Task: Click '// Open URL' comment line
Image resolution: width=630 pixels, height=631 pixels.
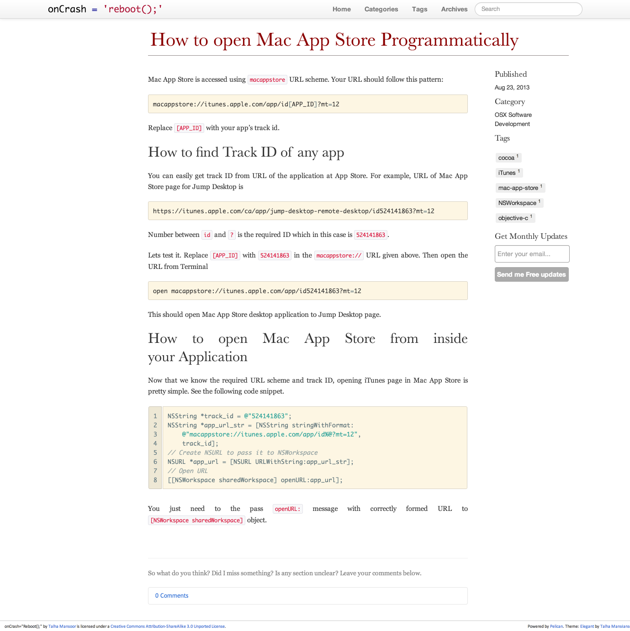Action: pos(187,471)
